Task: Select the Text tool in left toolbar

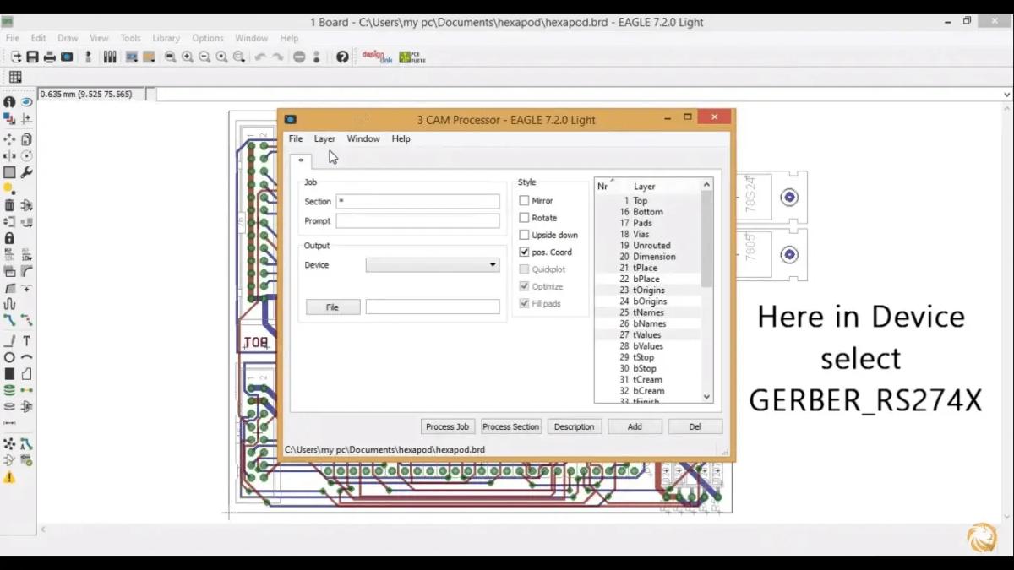Action: click(27, 341)
